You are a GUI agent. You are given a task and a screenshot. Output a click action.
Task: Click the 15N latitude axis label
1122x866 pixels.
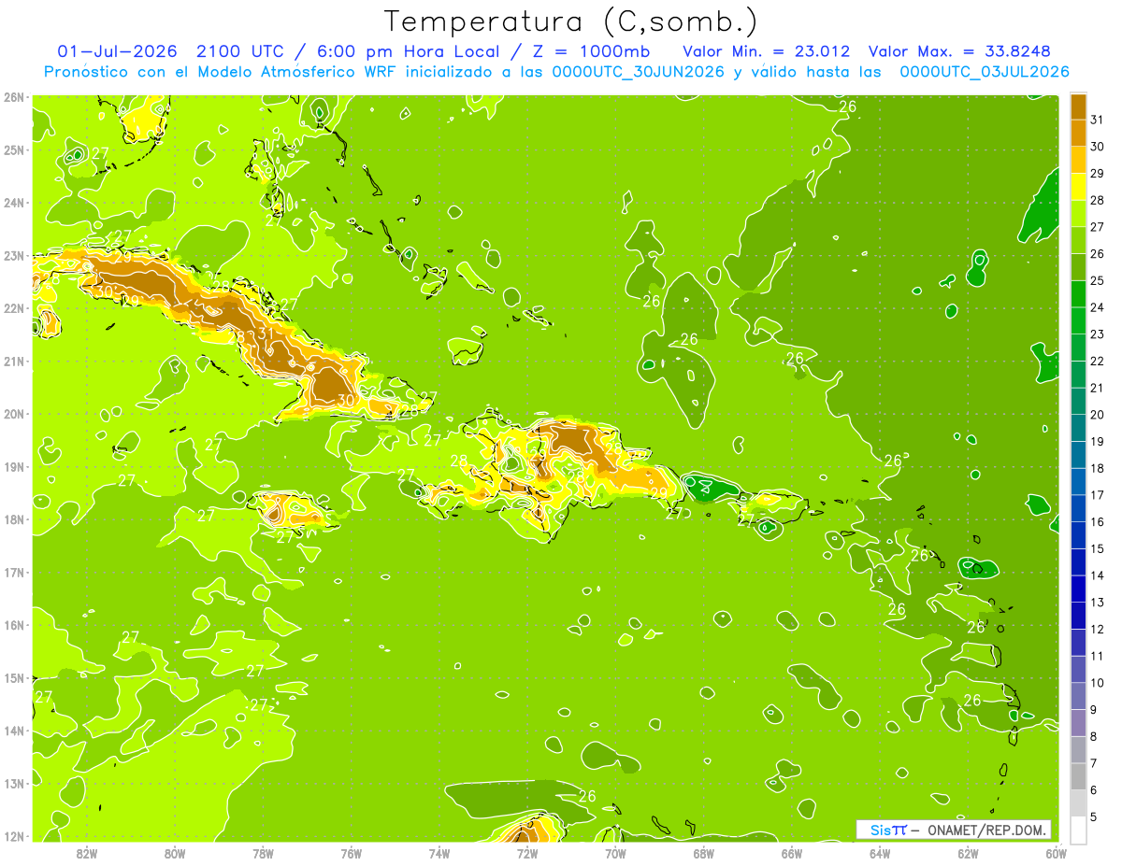point(14,678)
